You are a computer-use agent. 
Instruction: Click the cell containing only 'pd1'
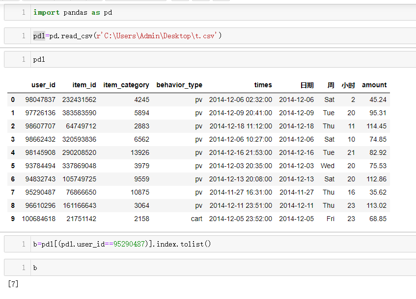click(210, 59)
